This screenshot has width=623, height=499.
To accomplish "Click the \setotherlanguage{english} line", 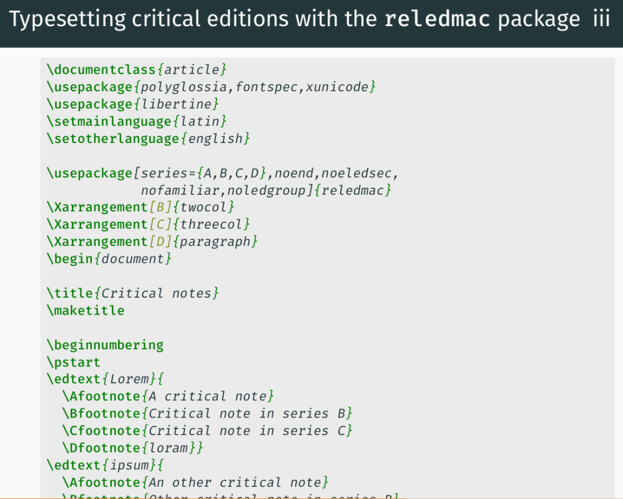I will [148, 139].
